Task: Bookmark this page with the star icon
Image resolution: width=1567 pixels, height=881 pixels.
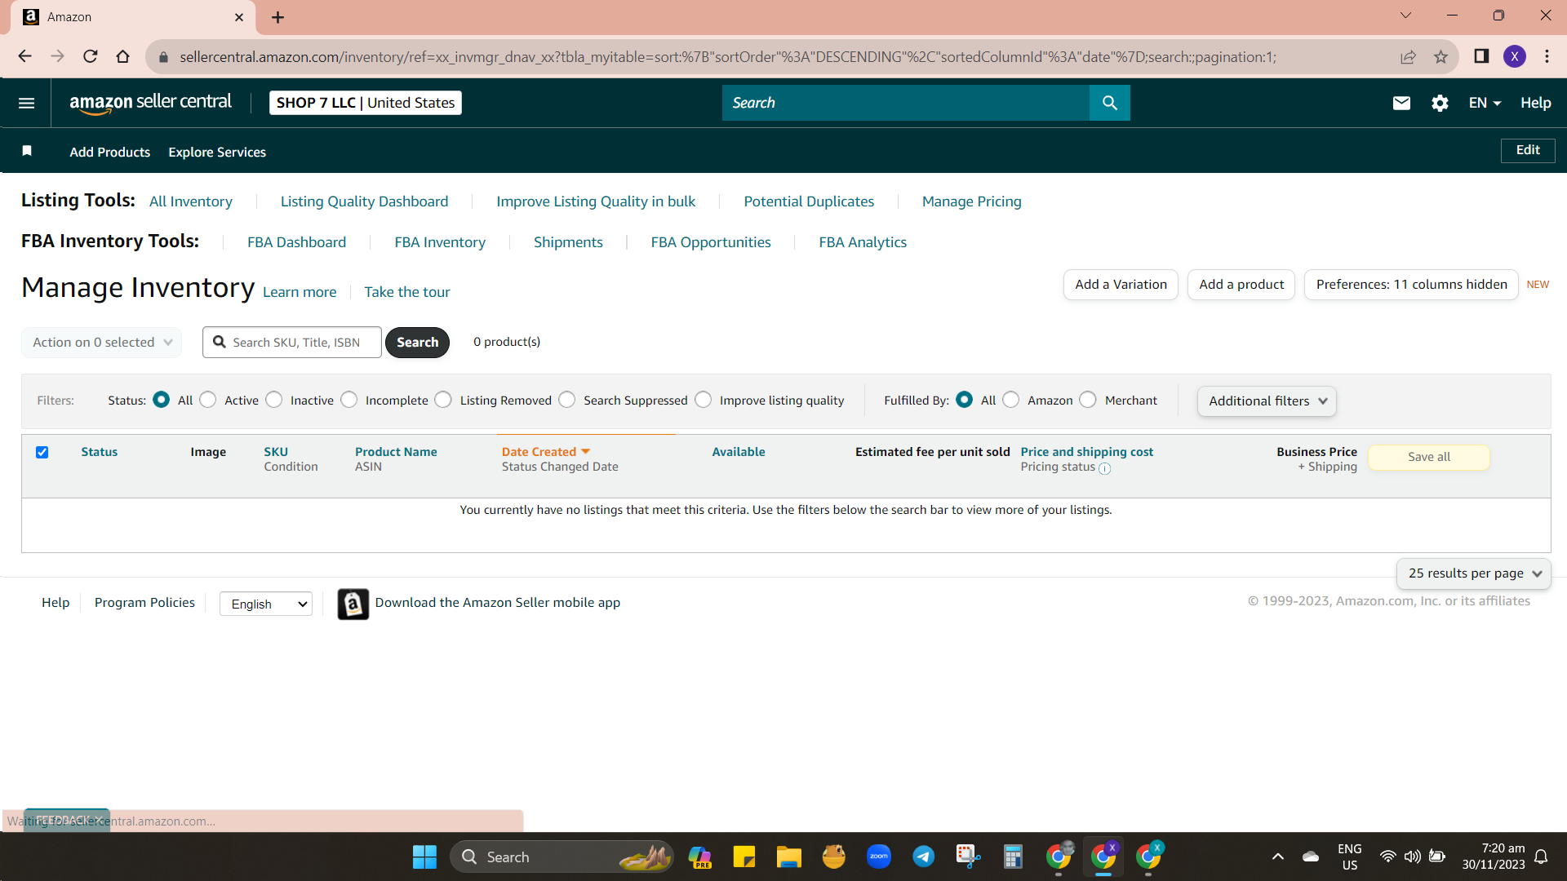Action: pyautogui.click(x=1440, y=56)
